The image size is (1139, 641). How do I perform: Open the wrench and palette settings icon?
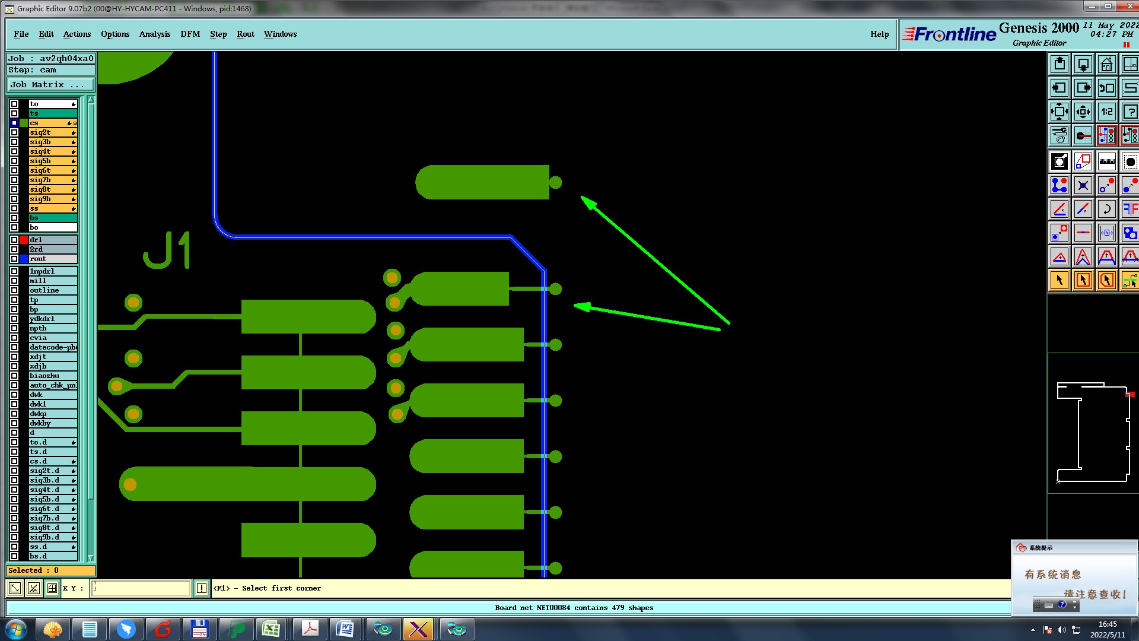(x=1060, y=135)
